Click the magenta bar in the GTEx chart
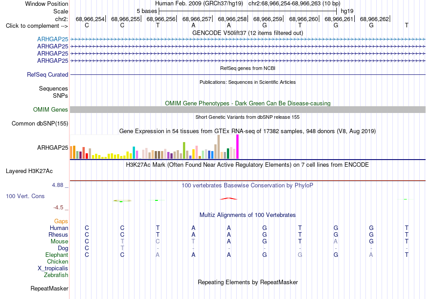Viewport: 426px width, 299px height. click(238, 147)
